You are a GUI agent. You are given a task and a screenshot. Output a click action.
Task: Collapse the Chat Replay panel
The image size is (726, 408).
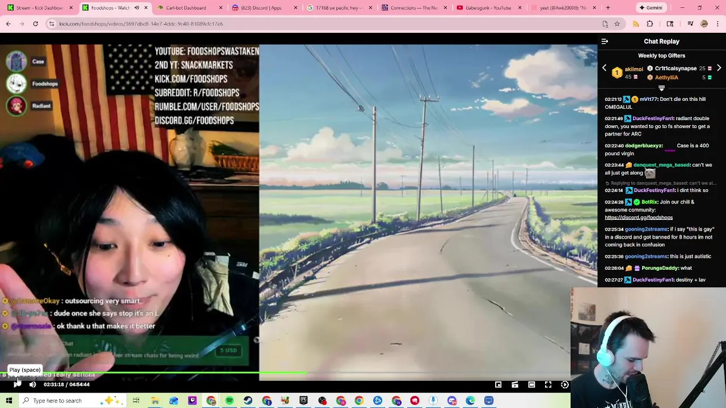pos(605,41)
